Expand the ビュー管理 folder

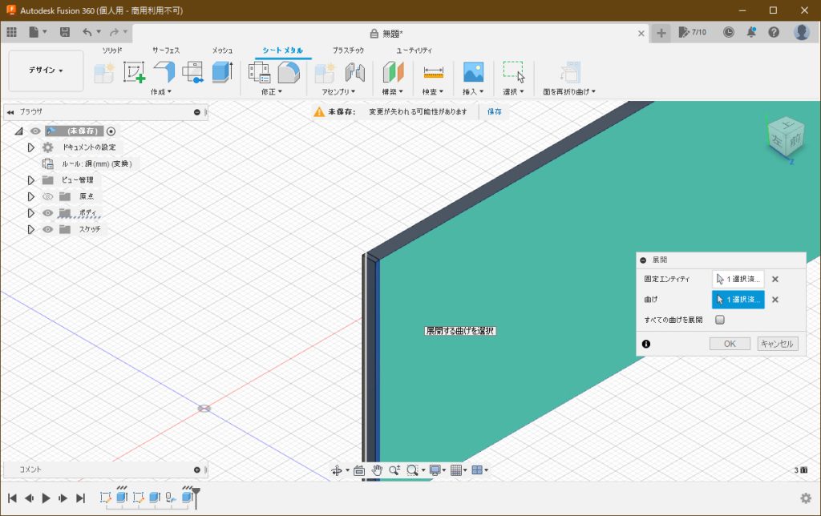pos(31,180)
